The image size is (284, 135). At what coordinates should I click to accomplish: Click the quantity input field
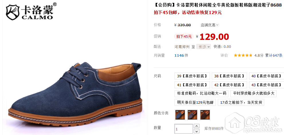(183, 129)
